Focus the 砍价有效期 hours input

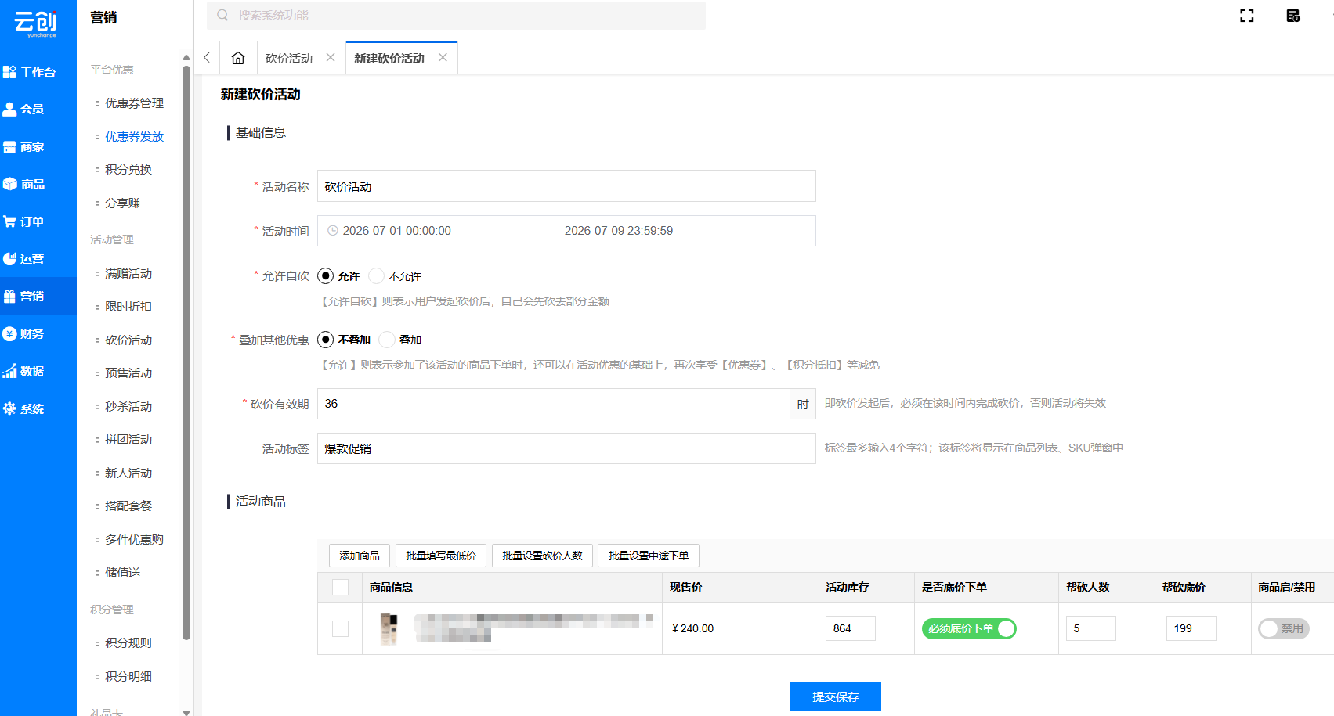coord(553,404)
